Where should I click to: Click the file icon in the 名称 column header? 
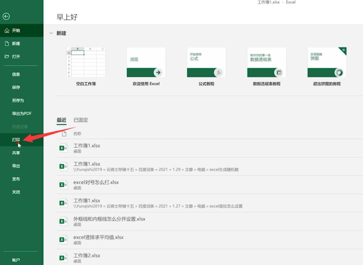pyautogui.click(x=64, y=133)
